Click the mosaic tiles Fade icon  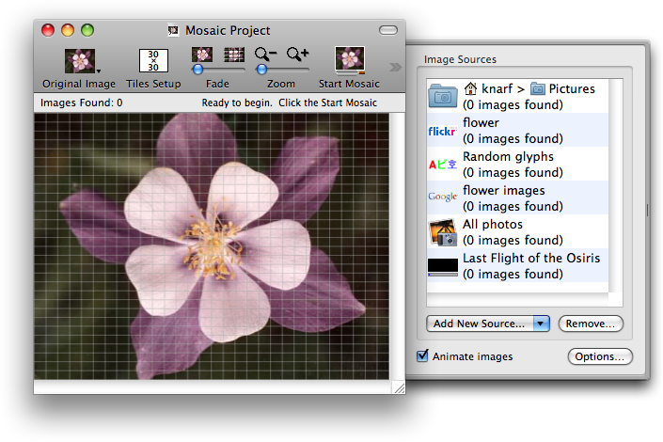tap(234, 55)
